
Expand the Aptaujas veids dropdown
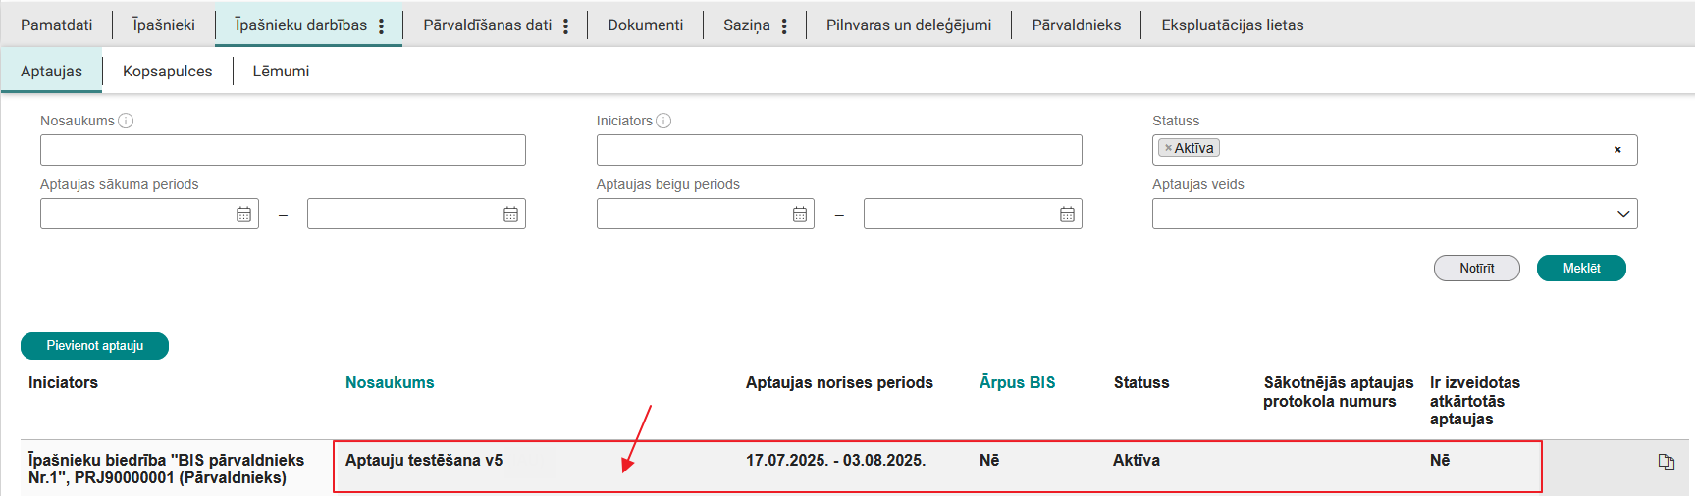point(1395,214)
